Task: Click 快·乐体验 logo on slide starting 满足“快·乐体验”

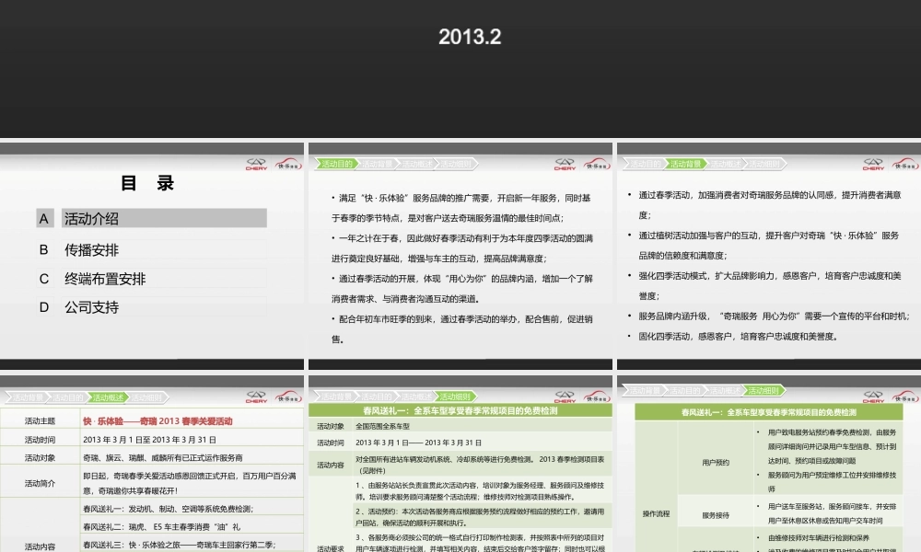Action: point(596,164)
